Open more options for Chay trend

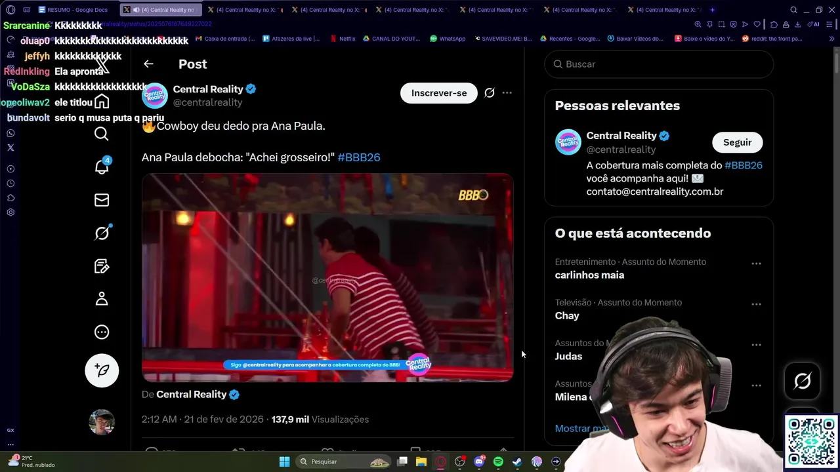point(756,304)
